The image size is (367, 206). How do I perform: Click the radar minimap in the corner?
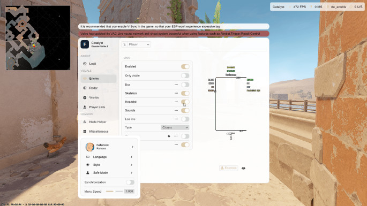point(38,38)
